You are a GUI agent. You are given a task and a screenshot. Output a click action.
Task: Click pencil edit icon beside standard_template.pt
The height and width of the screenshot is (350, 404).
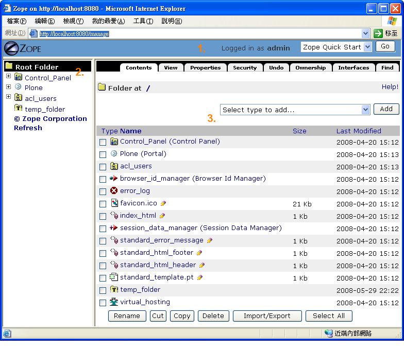pyautogui.click(x=200, y=278)
